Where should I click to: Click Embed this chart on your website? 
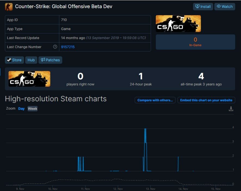(x=206, y=100)
